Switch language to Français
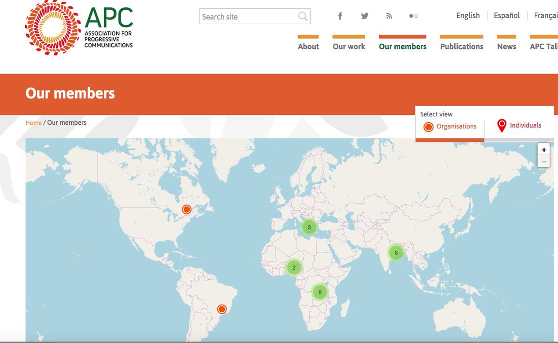 coord(546,15)
